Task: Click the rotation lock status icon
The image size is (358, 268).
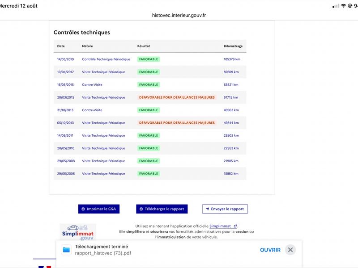Action: coord(350,6)
